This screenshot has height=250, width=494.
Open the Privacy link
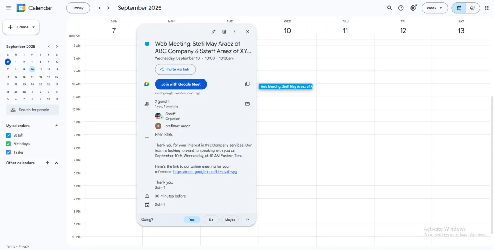coord(24,246)
